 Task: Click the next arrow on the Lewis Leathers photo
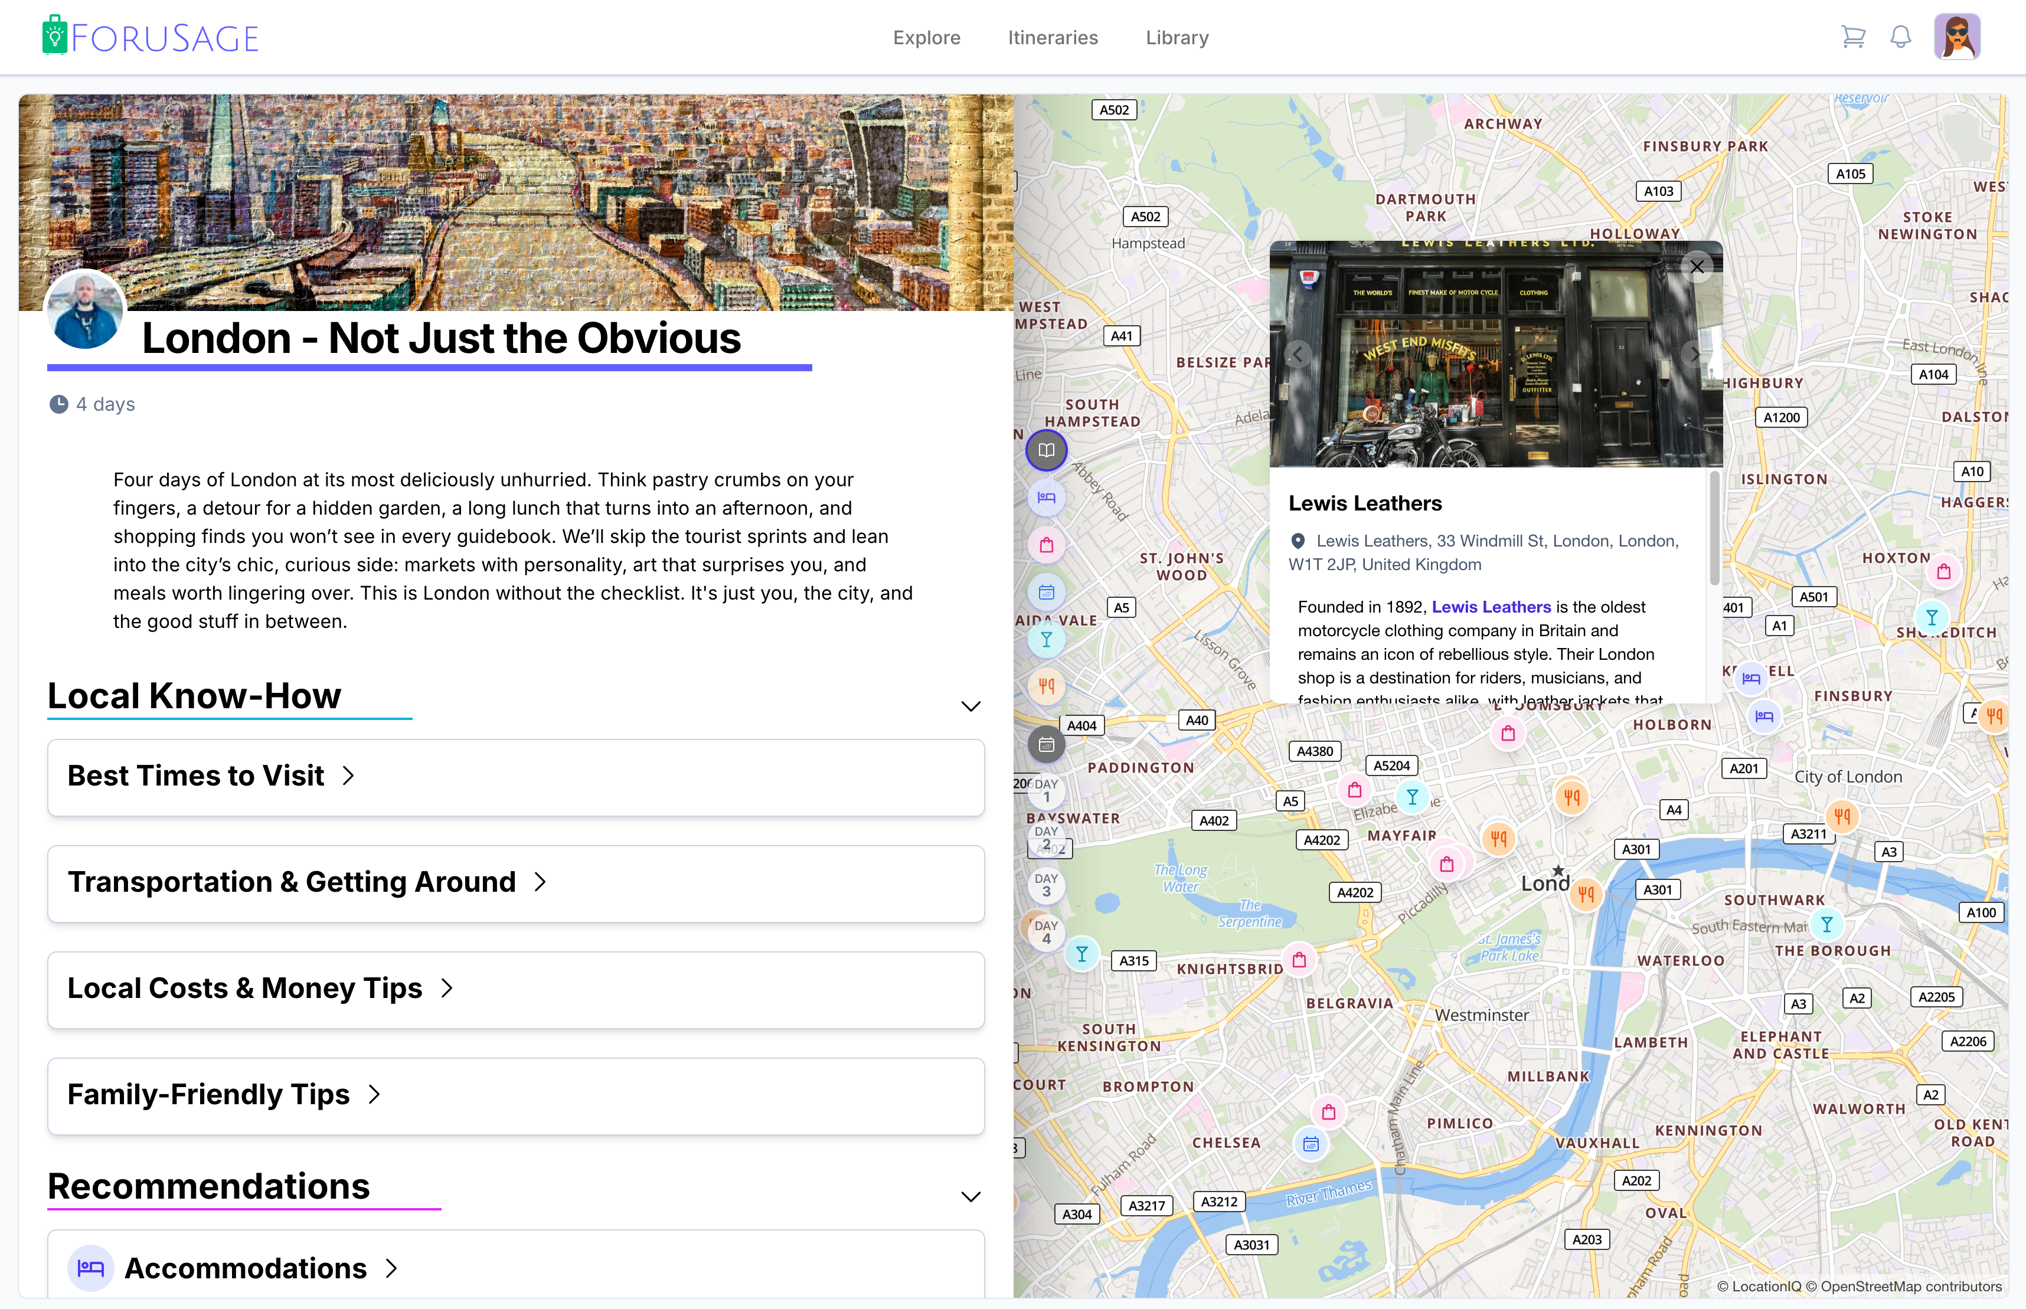(1694, 355)
